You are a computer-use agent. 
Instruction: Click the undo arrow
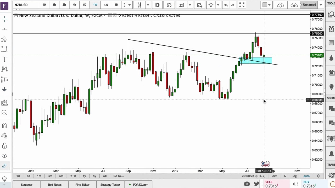pos(226,5)
